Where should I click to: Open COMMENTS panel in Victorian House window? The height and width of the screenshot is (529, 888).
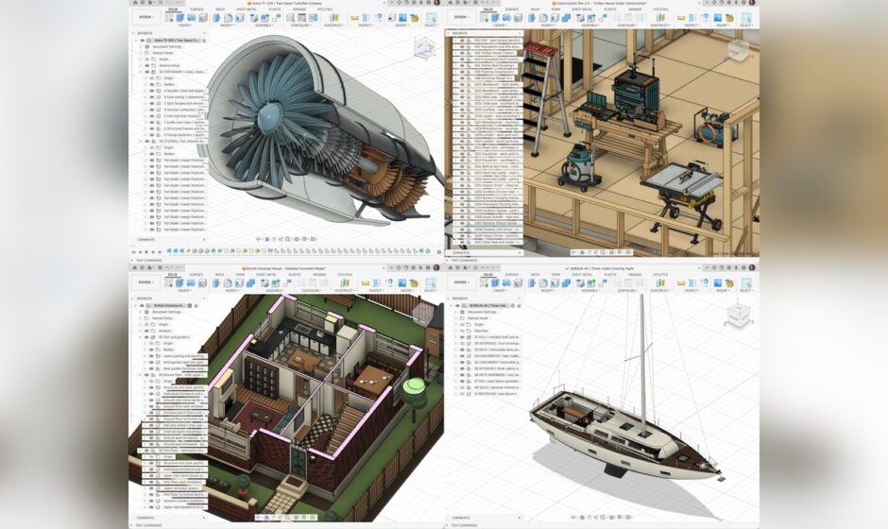click(145, 517)
